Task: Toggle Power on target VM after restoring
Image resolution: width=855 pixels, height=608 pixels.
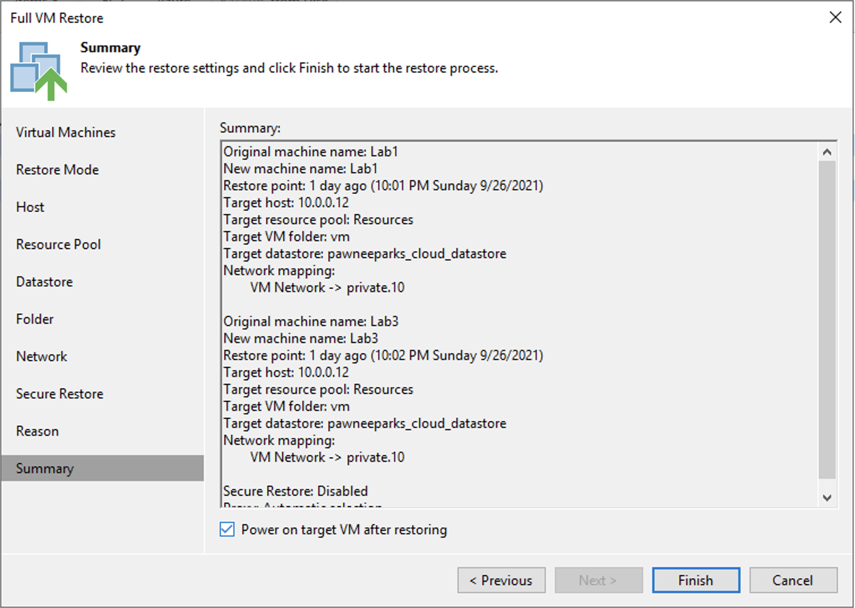Action: coord(227,529)
